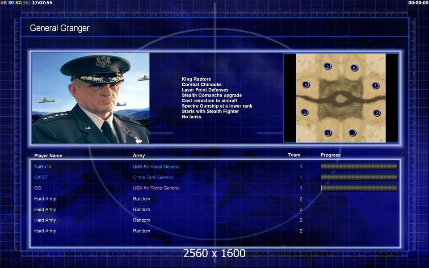Click NaRuTo's USA Air Force General army
Screen dimensions: 429x268
click(x=156, y=166)
